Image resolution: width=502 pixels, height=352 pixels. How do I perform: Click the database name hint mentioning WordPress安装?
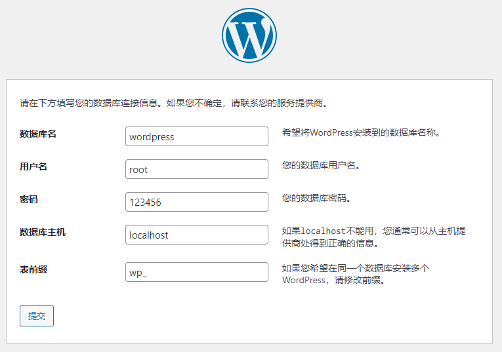[360, 133]
